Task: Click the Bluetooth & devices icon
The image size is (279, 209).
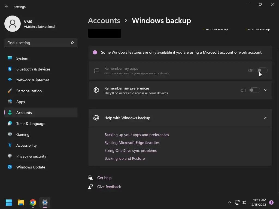Action: pyautogui.click(x=10, y=69)
